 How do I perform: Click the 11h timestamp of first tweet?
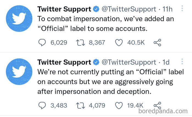tap(167, 9)
